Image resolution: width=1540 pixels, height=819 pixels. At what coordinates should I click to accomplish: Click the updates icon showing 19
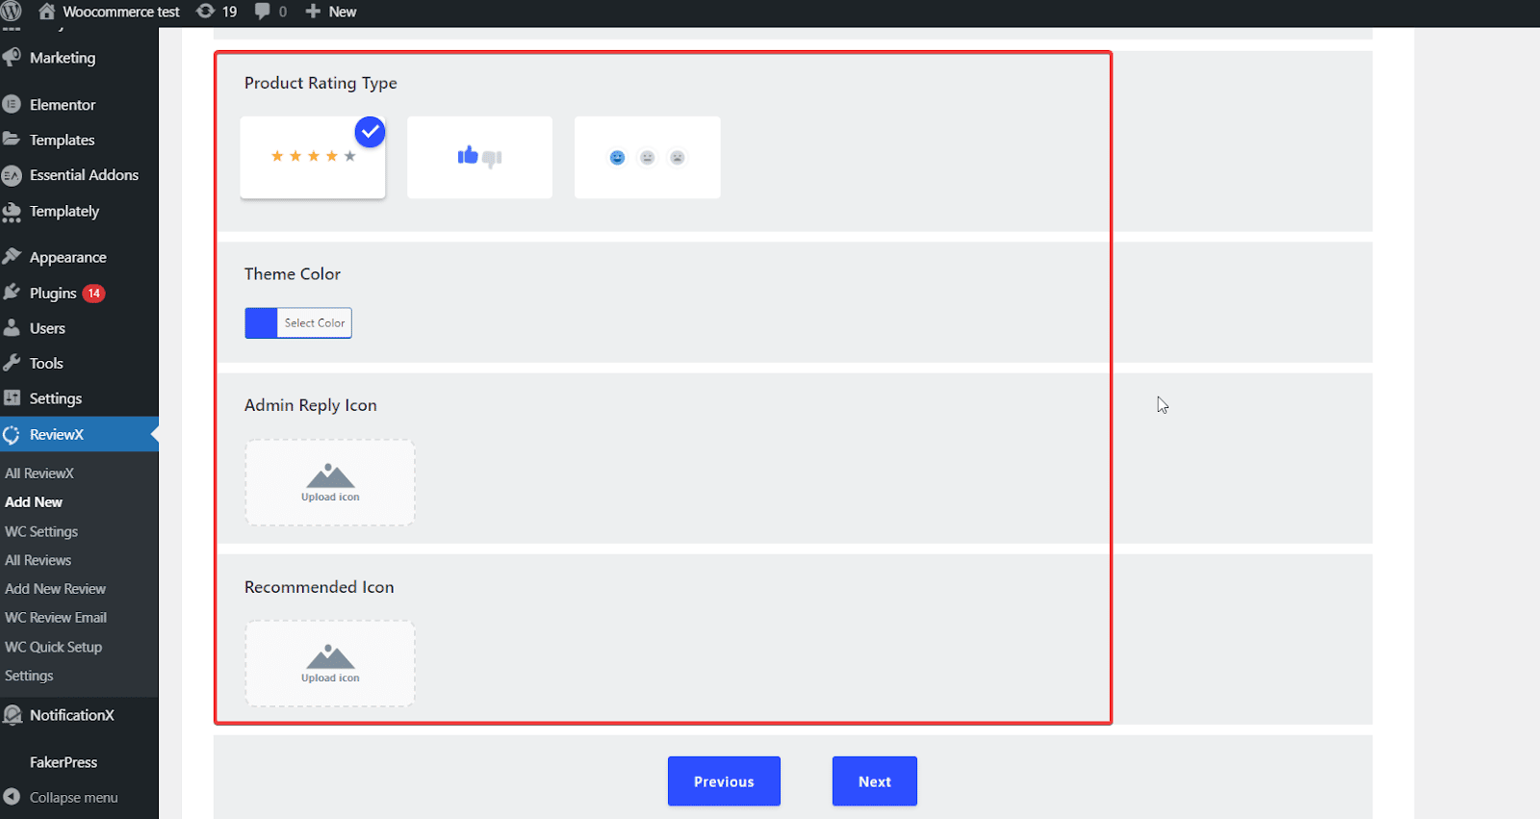click(x=217, y=12)
